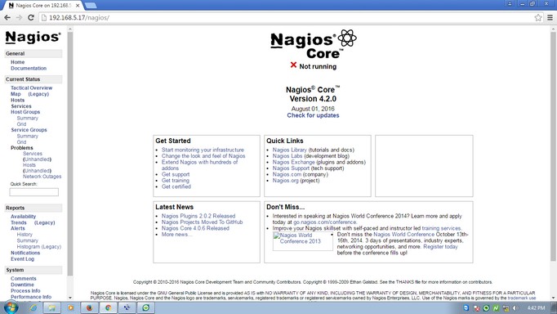The height and width of the screenshot is (314, 557).
Task: Open the Chrome menu icon
Action: [x=550, y=17]
